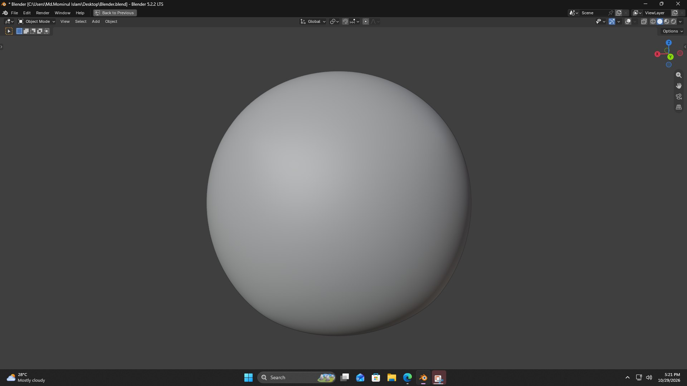Select the Select Box tool icon

click(x=9, y=31)
